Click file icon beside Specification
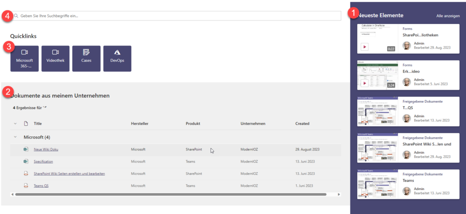This screenshot has width=466, height=214. tap(26, 161)
